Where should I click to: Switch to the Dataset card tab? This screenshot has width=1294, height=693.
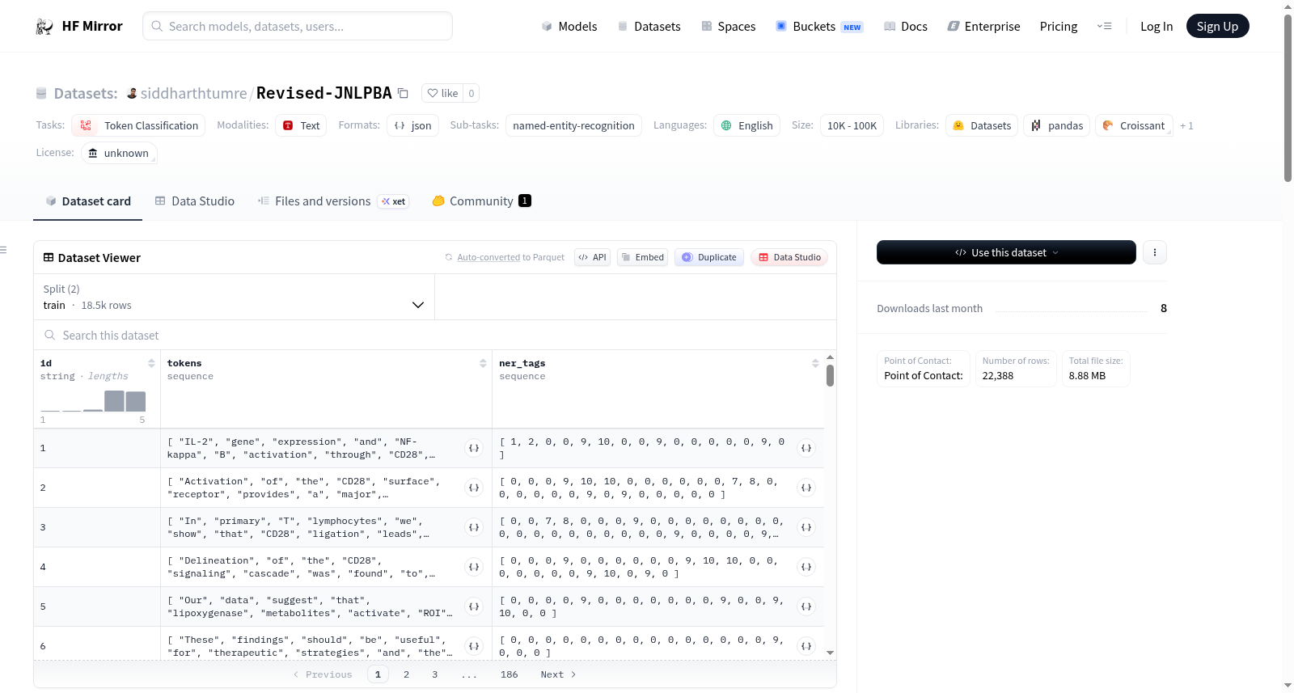[88, 201]
